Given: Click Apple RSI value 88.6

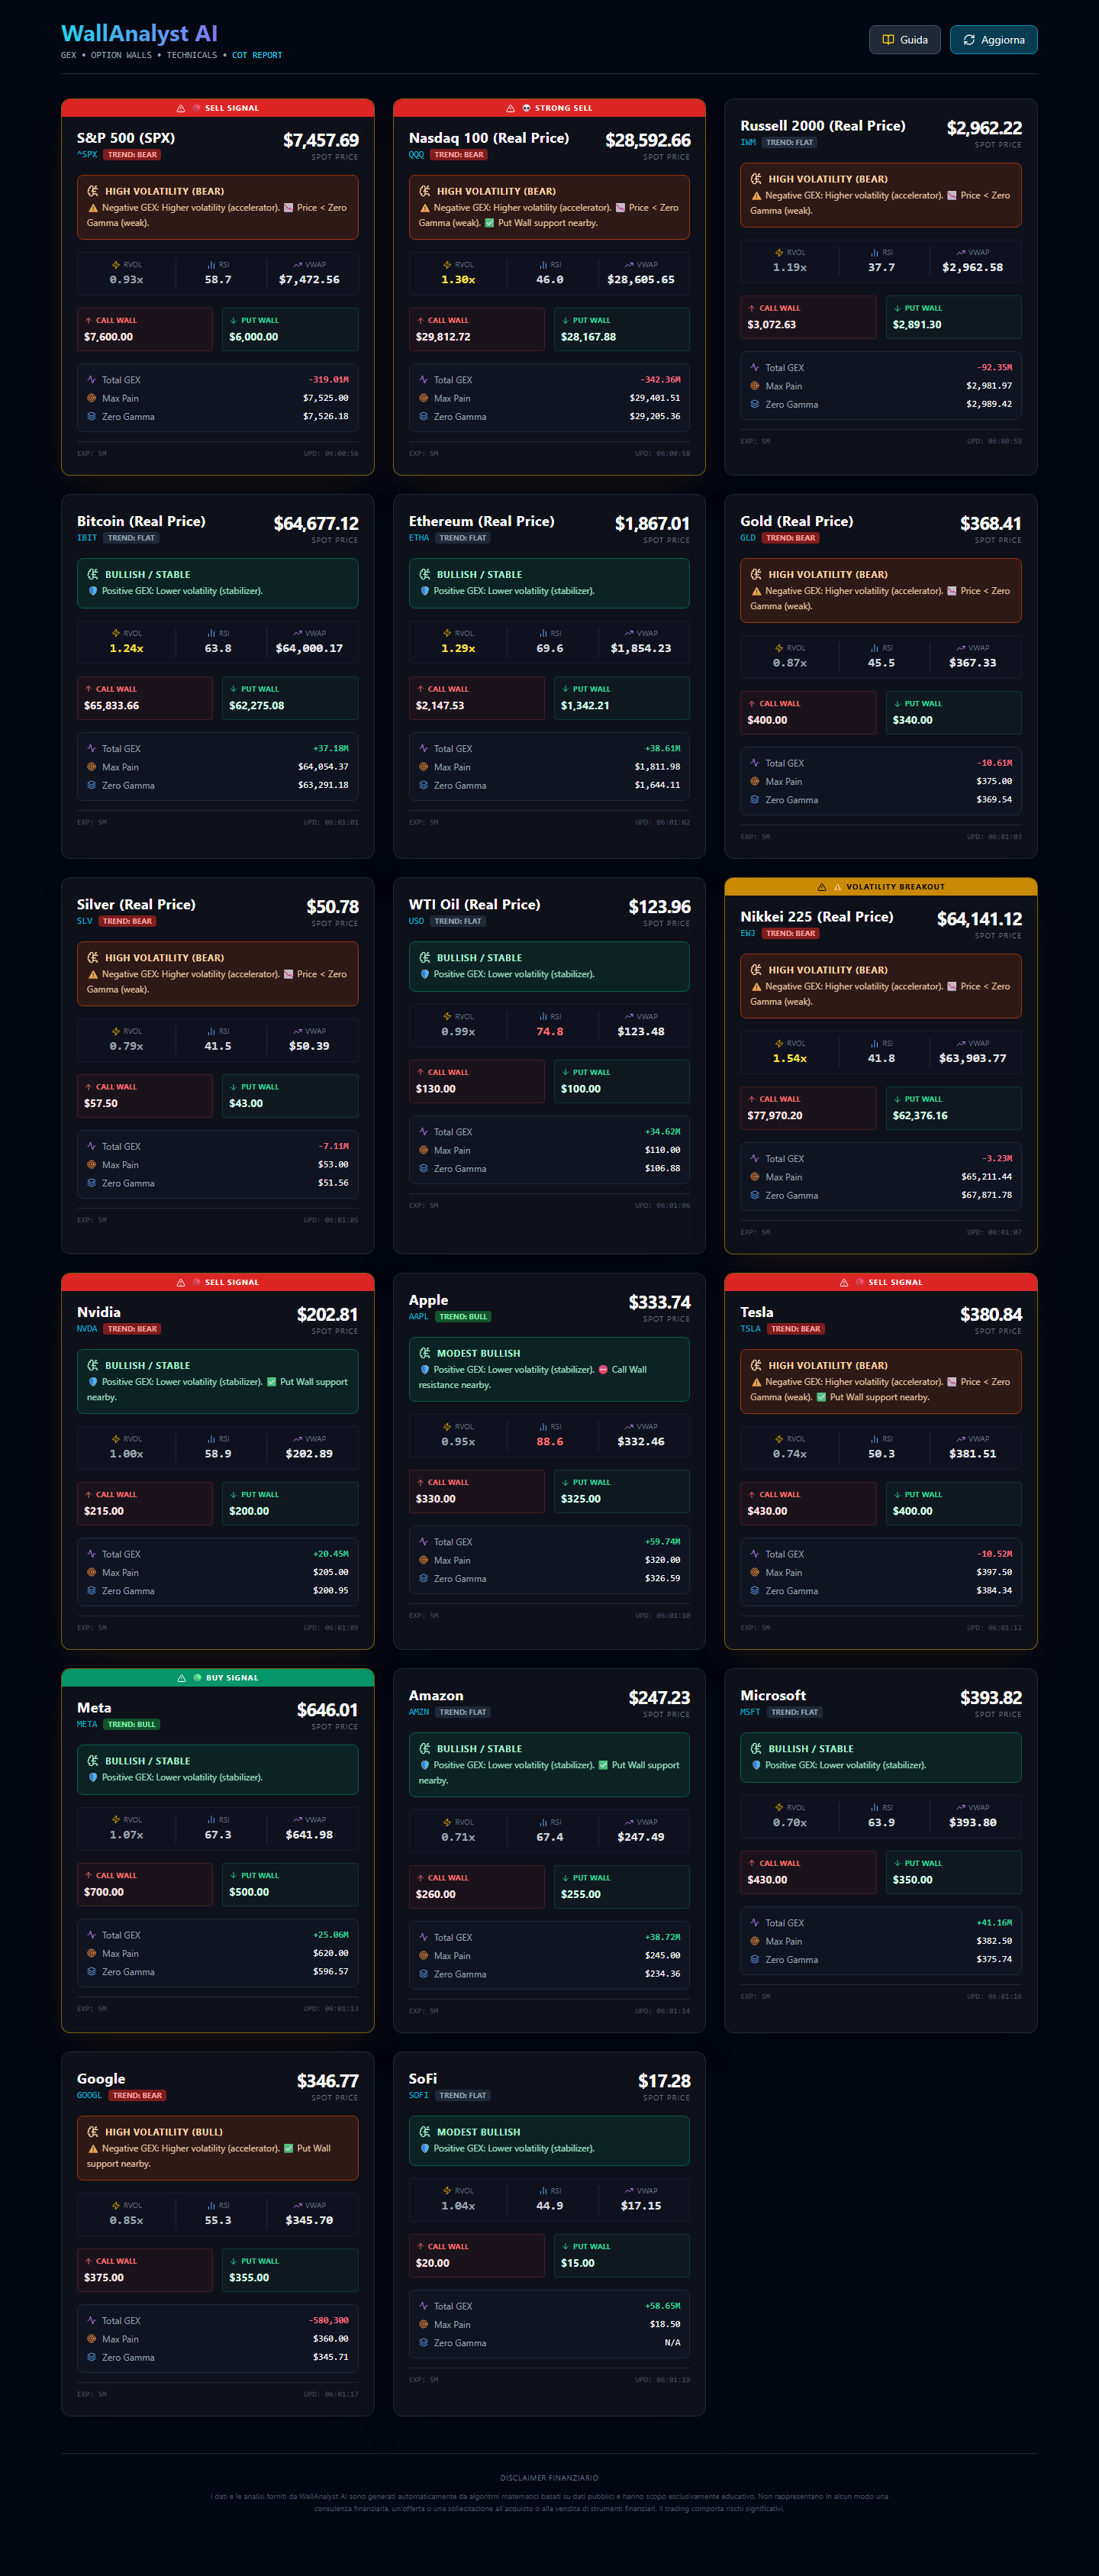Looking at the screenshot, I should pos(549,1441).
